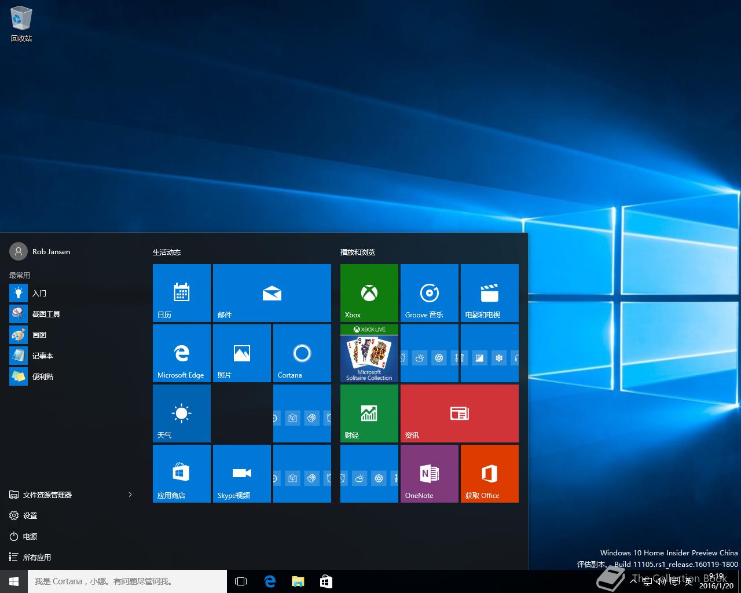This screenshot has width=741, height=593.
Task: Select the 播放和浏览 group heading
Action: [358, 252]
